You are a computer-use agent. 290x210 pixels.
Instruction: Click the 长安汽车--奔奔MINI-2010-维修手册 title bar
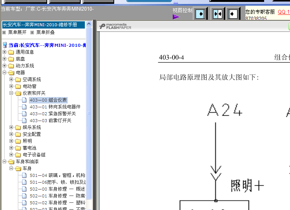(43, 25)
